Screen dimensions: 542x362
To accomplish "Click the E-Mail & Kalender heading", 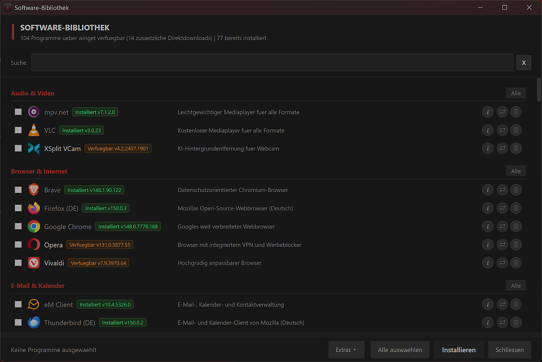I will (38, 286).
